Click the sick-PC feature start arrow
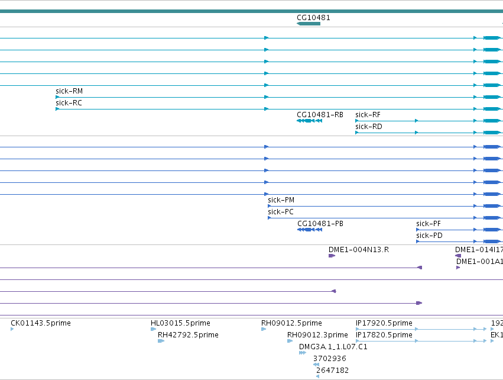 pos(270,218)
